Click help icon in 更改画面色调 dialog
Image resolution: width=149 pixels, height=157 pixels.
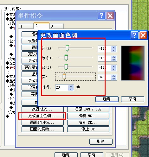(134, 35)
